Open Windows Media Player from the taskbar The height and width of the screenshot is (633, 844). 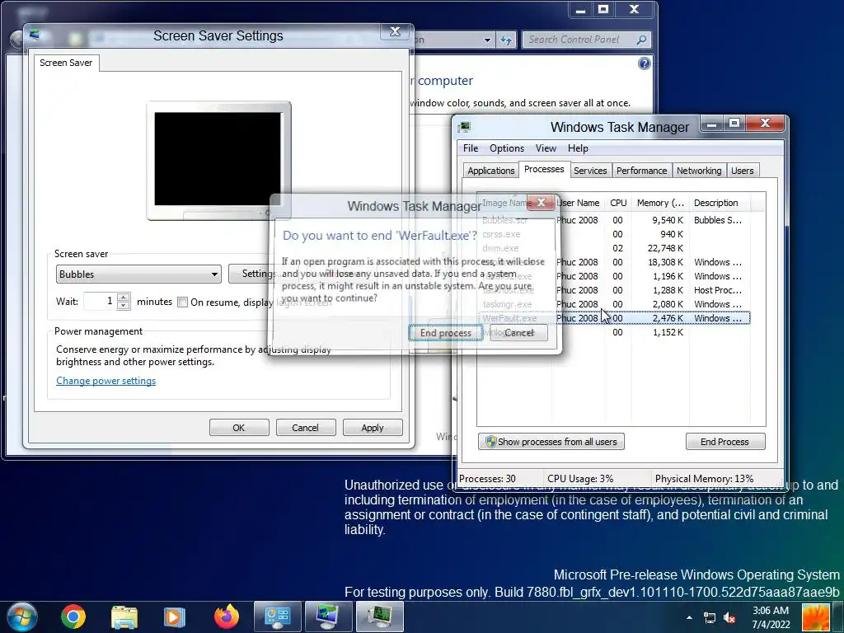pos(175,617)
